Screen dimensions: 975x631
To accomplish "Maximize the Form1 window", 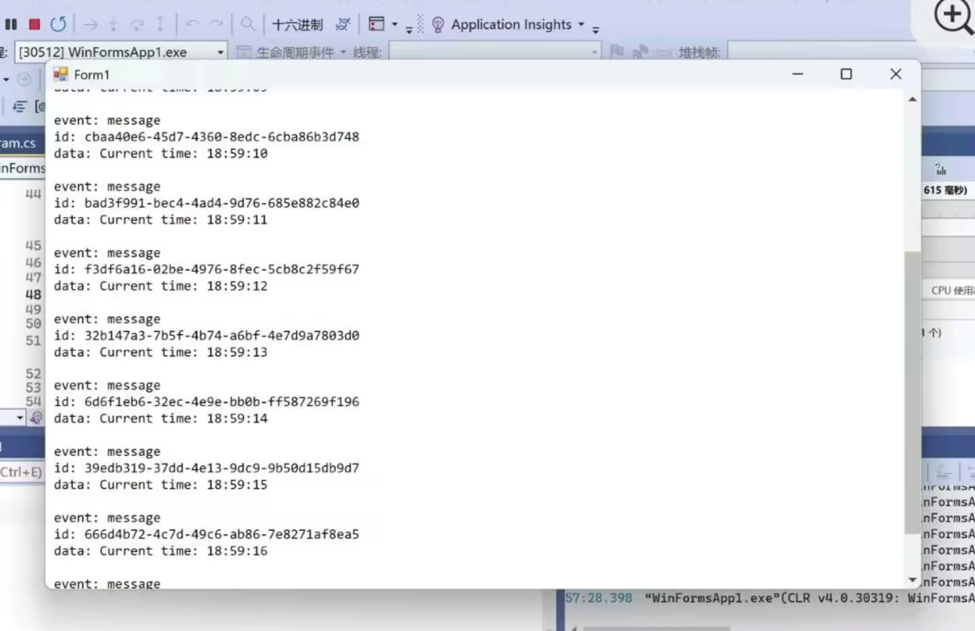I will click(846, 74).
